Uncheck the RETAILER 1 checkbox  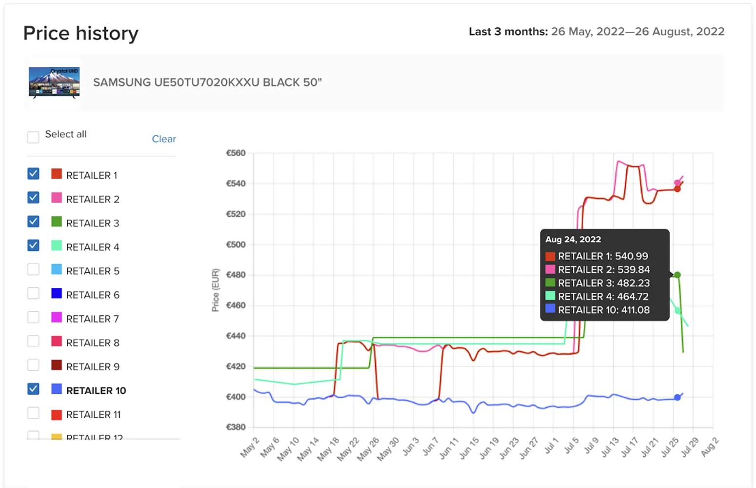[33, 173]
